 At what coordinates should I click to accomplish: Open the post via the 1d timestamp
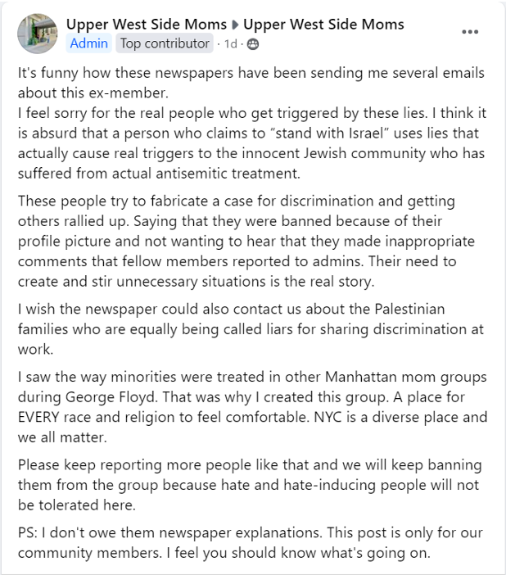(x=231, y=44)
